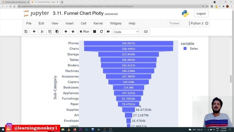Paste cells below icon
Viewport: 234px width, 132px height.
(x=57, y=32)
